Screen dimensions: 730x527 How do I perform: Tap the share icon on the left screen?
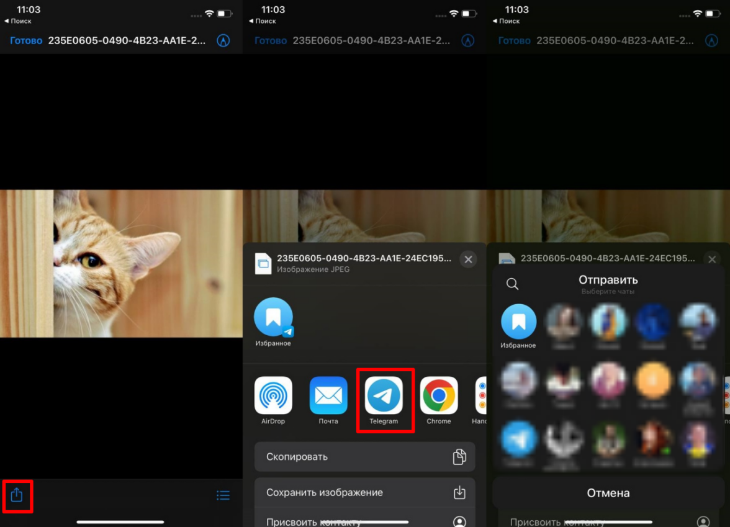click(17, 495)
